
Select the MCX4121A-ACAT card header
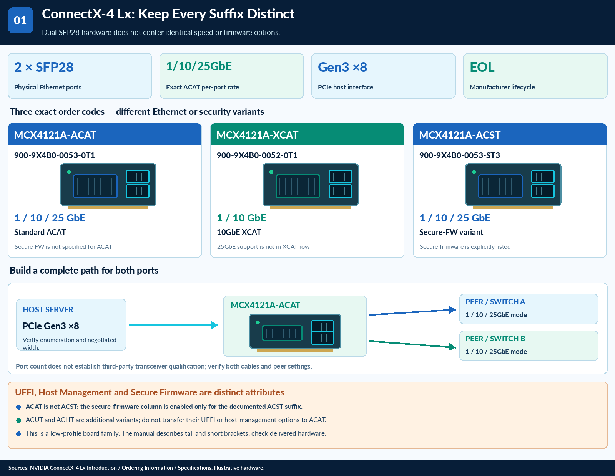point(105,134)
